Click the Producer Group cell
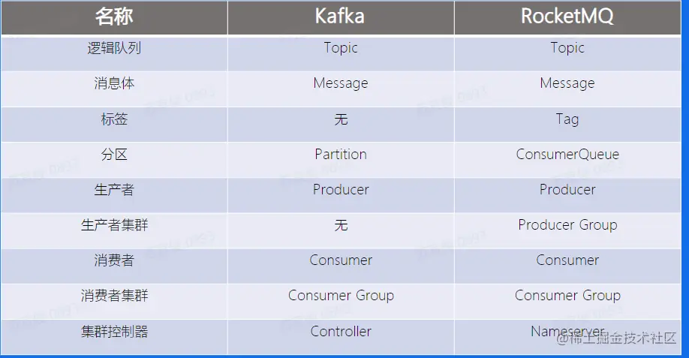Screen dimensions: 689x358 (x=567, y=225)
